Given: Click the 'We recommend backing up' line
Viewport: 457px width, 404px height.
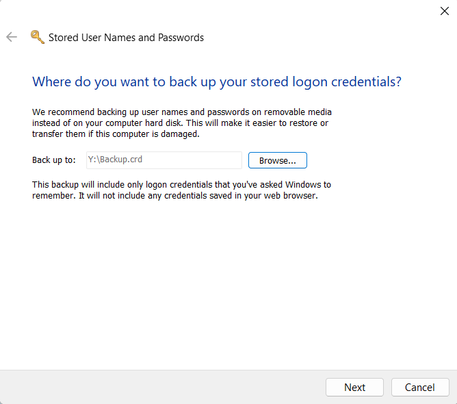Looking at the screenshot, I should pos(182,112).
